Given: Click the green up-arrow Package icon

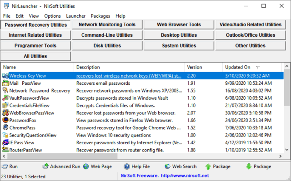Looking at the screenshot, I should [208, 166].
